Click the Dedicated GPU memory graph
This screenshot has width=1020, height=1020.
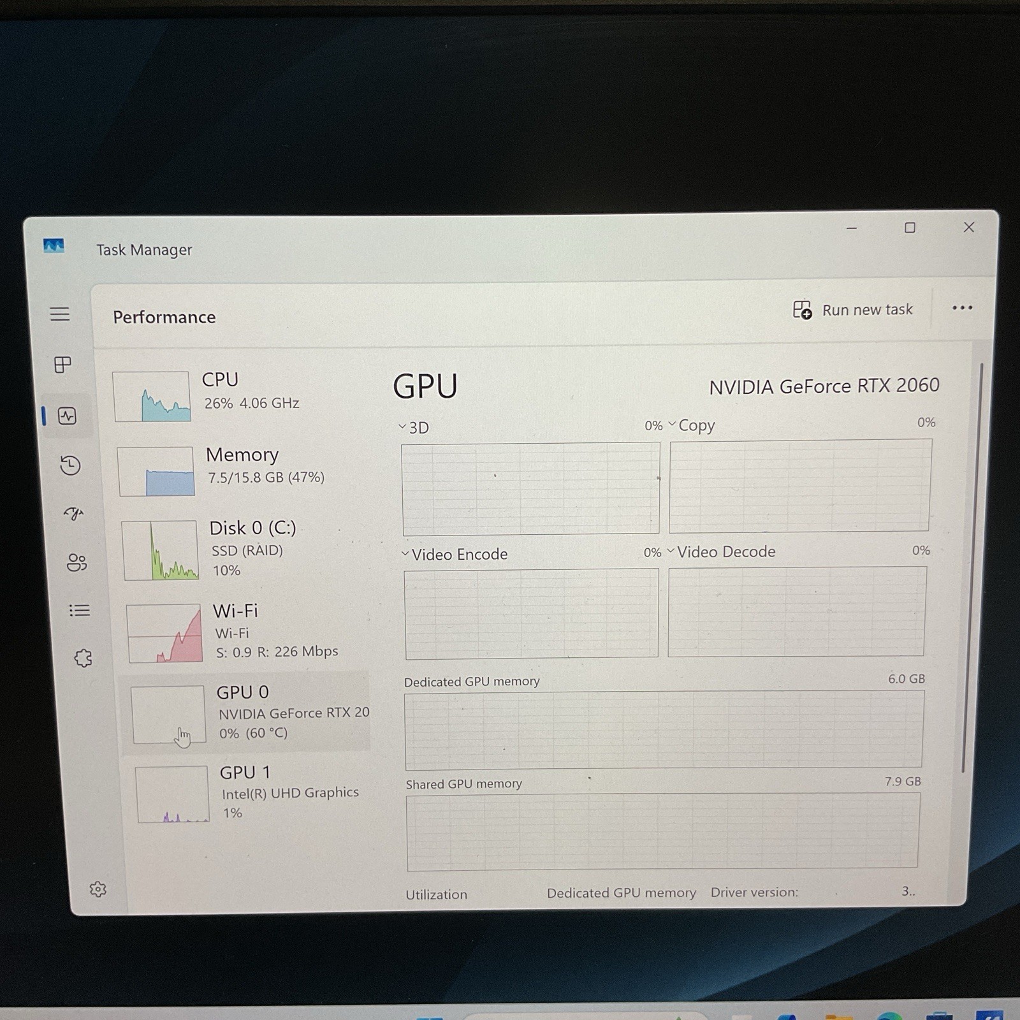tap(664, 729)
